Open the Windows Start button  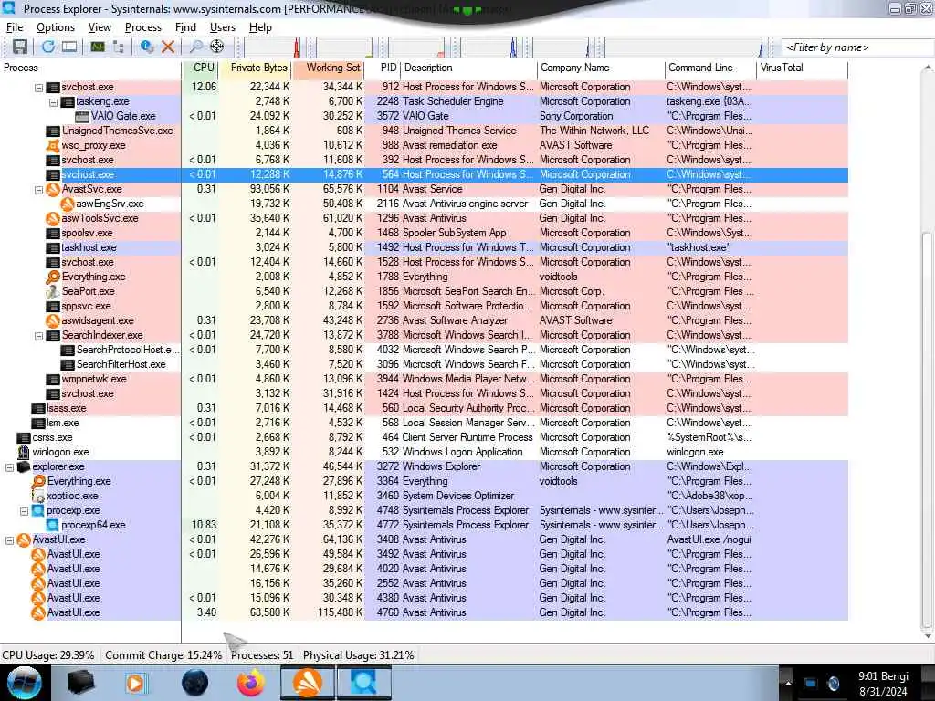tap(24, 683)
